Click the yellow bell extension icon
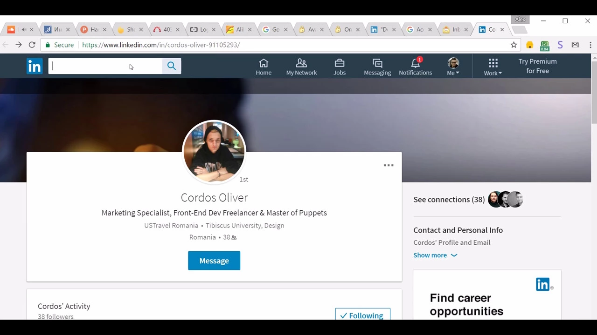This screenshot has width=597, height=335. (529, 45)
